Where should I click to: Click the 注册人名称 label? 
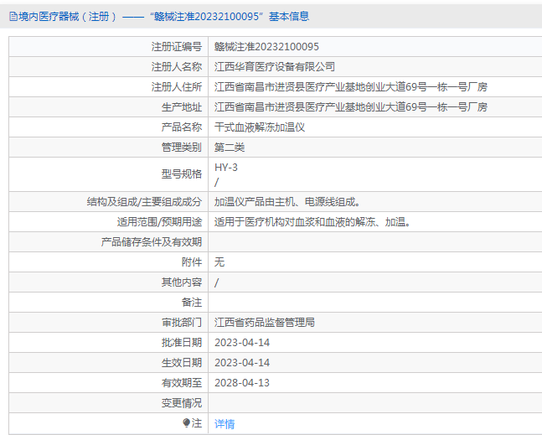[176, 67]
